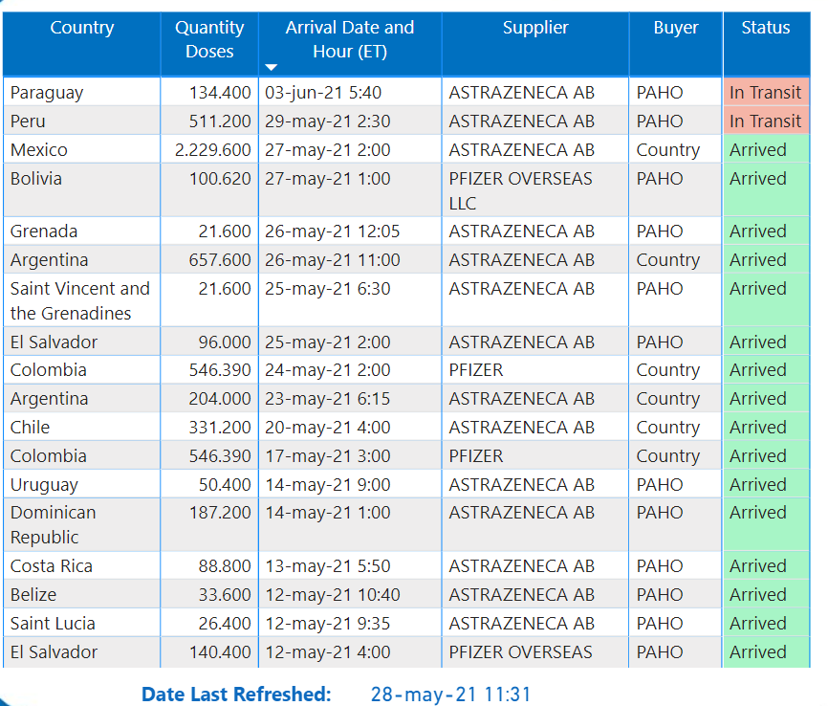Click the Date Last Refreshed label
The width and height of the screenshot is (828, 706).
pos(236,695)
